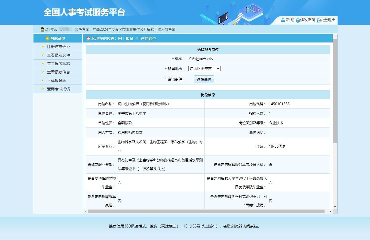Click the age value 18-35周岁
Image resolution: width=370 pixels, height=240 pixels.
277,146
